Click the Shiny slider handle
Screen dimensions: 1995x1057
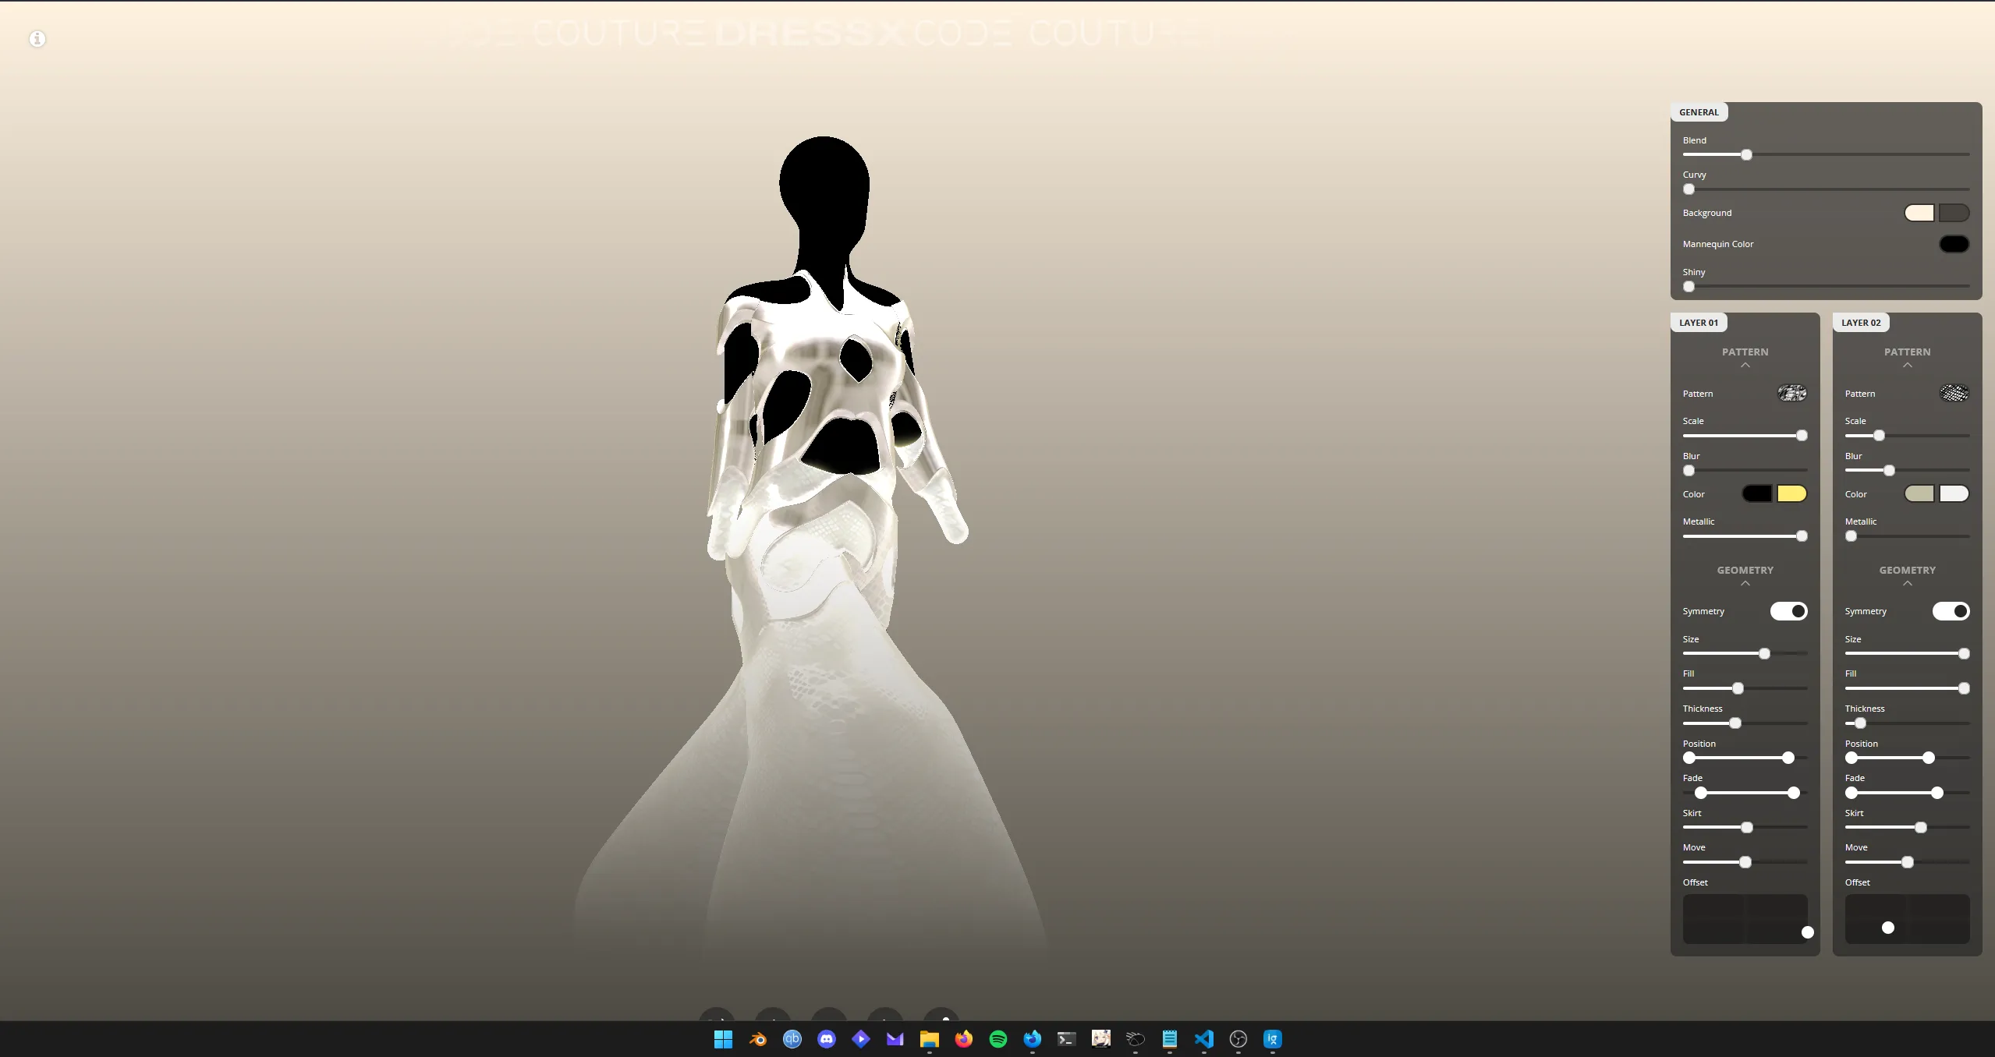(x=1690, y=286)
